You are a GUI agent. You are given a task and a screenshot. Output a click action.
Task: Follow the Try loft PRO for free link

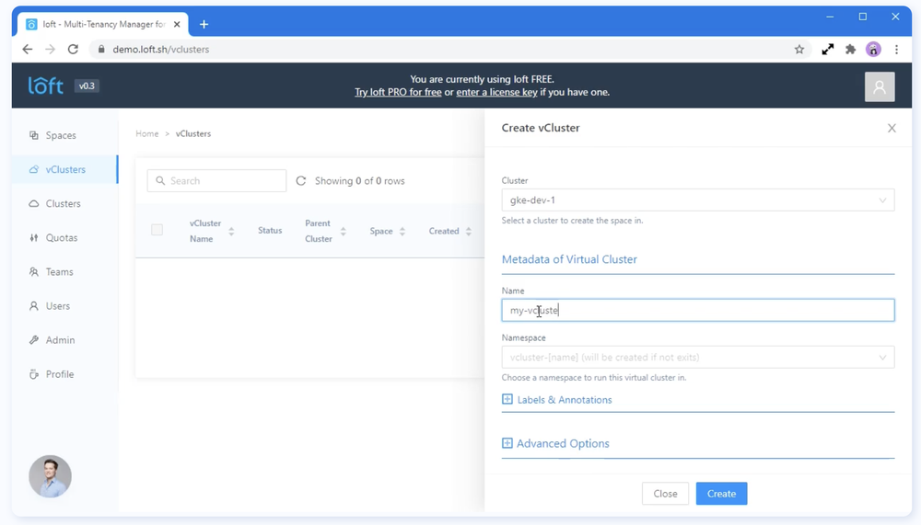click(398, 92)
